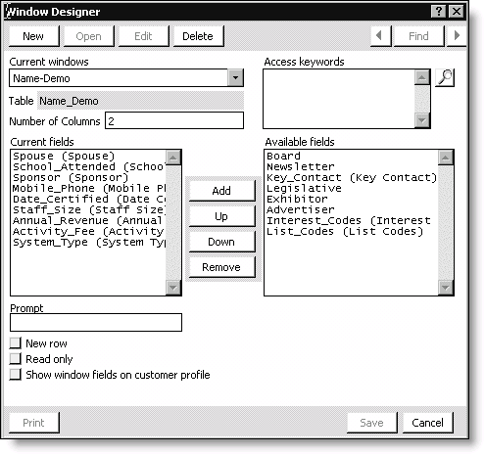The width and height of the screenshot is (485, 455).
Task: Click Current fields scroll down arrow
Action: tap(173, 288)
